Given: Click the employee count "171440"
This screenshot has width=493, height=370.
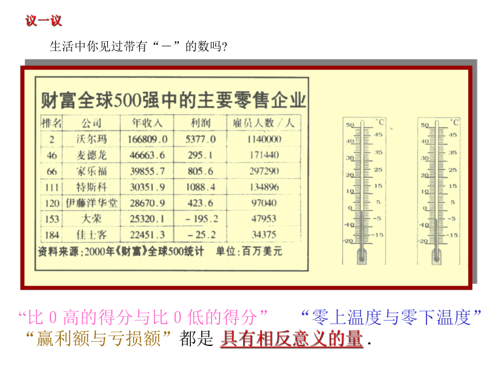Looking at the screenshot, I should [x=264, y=155].
